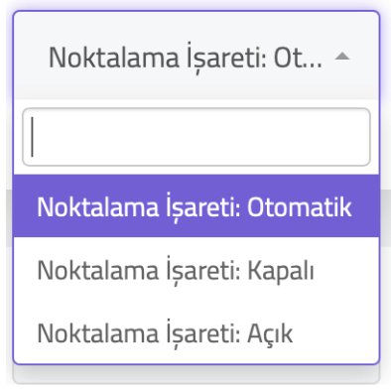Set punctuation mode to Kapalı
The height and width of the screenshot is (389, 391).
pos(196,269)
